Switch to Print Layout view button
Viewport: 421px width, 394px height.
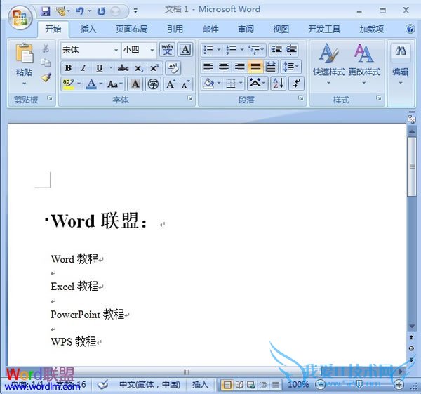tap(227, 385)
